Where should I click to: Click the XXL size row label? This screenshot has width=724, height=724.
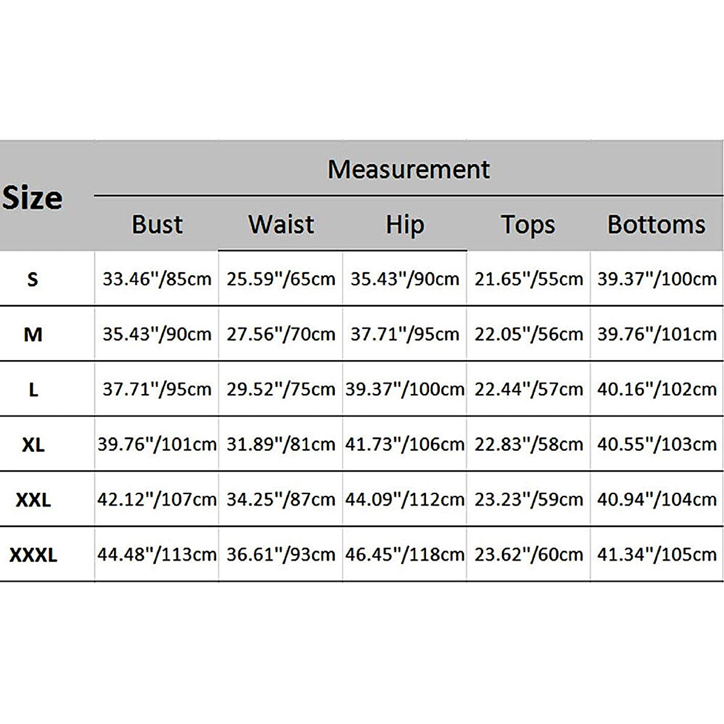33,500
